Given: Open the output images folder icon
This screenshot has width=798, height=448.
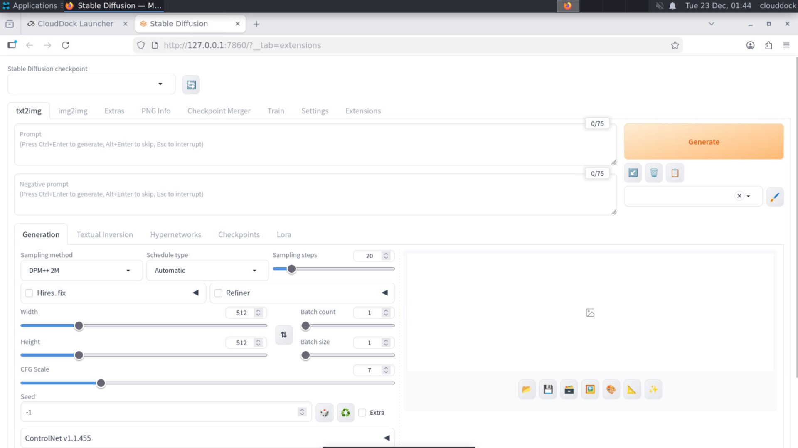Looking at the screenshot, I should pos(526,389).
